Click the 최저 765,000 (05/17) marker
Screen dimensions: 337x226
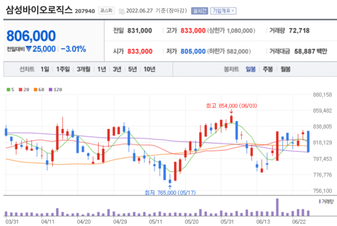coord(170,192)
